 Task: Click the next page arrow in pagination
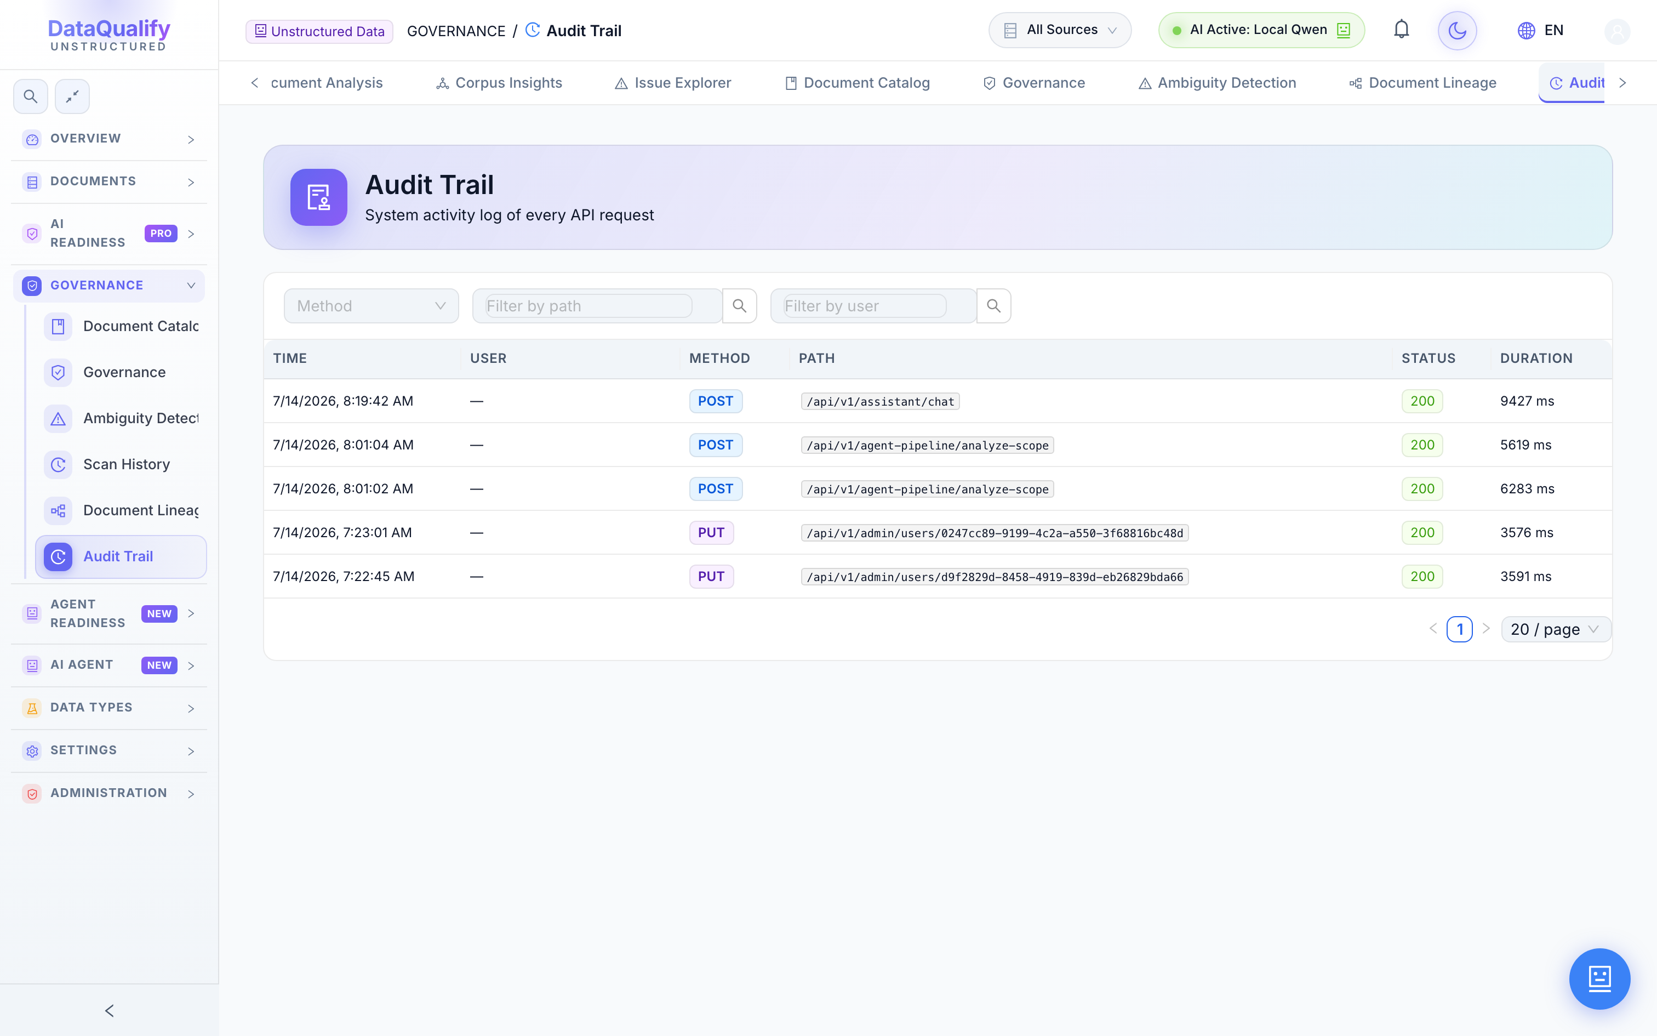point(1486,628)
